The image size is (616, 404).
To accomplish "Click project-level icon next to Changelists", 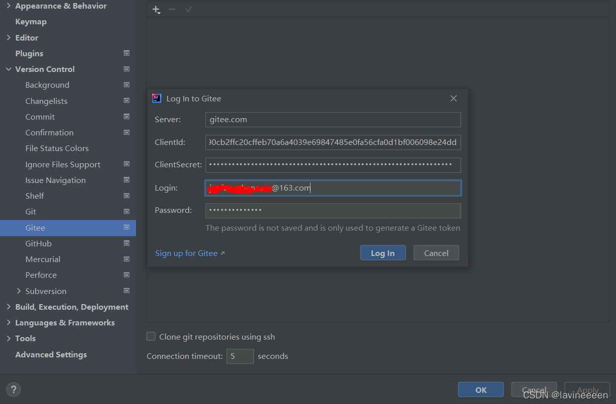I will (x=126, y=101).
